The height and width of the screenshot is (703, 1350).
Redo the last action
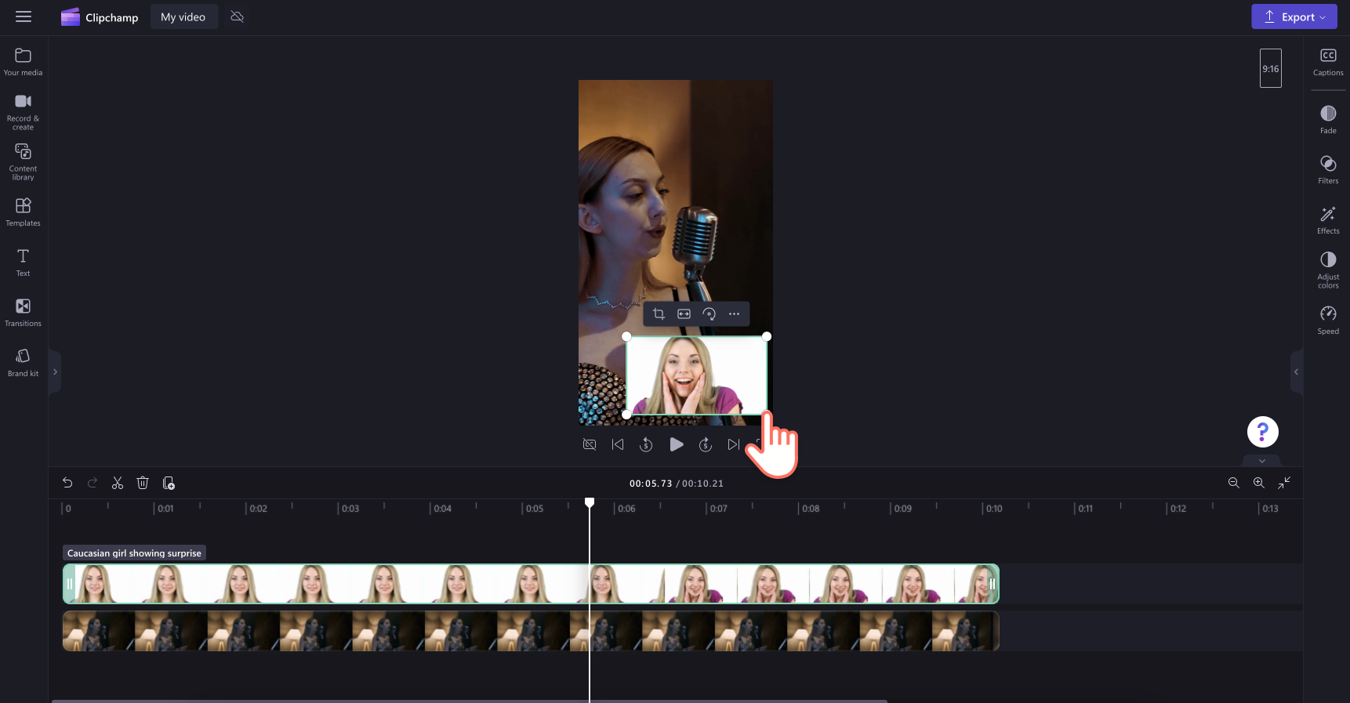[x=93, y=483]
